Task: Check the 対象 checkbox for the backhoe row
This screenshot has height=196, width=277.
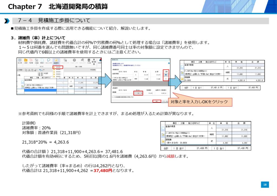Action: tap(166, 79)
